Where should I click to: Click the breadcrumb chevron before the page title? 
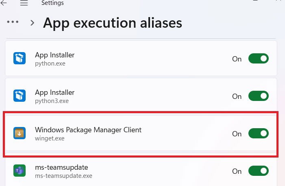pyautogui.click(x=32, y=23)
